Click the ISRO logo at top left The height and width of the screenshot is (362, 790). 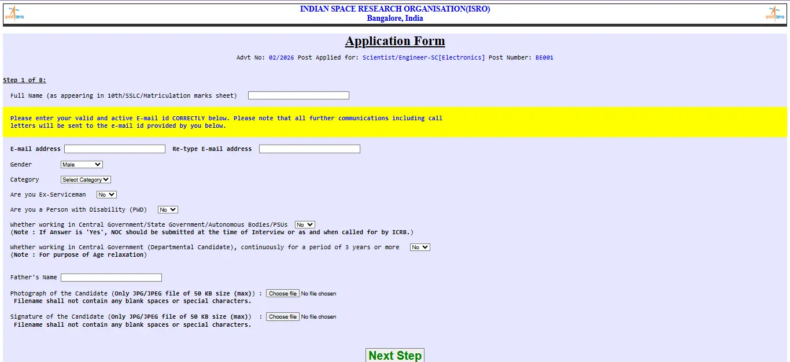click(14, 13)
